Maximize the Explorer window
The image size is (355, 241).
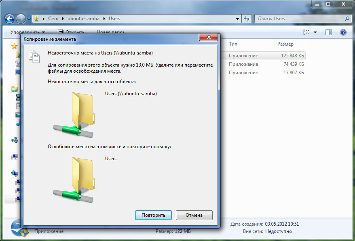[328, 4]
